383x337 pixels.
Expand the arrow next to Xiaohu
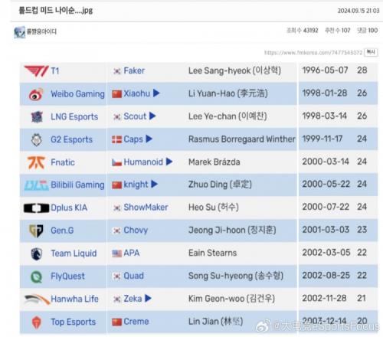156,93
